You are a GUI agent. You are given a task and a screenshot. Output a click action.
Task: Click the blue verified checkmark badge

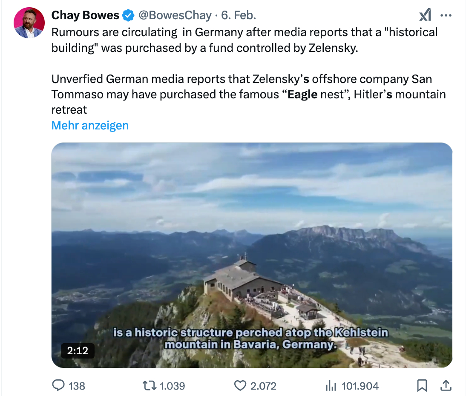pyautogui.click(x=128, y=16)
